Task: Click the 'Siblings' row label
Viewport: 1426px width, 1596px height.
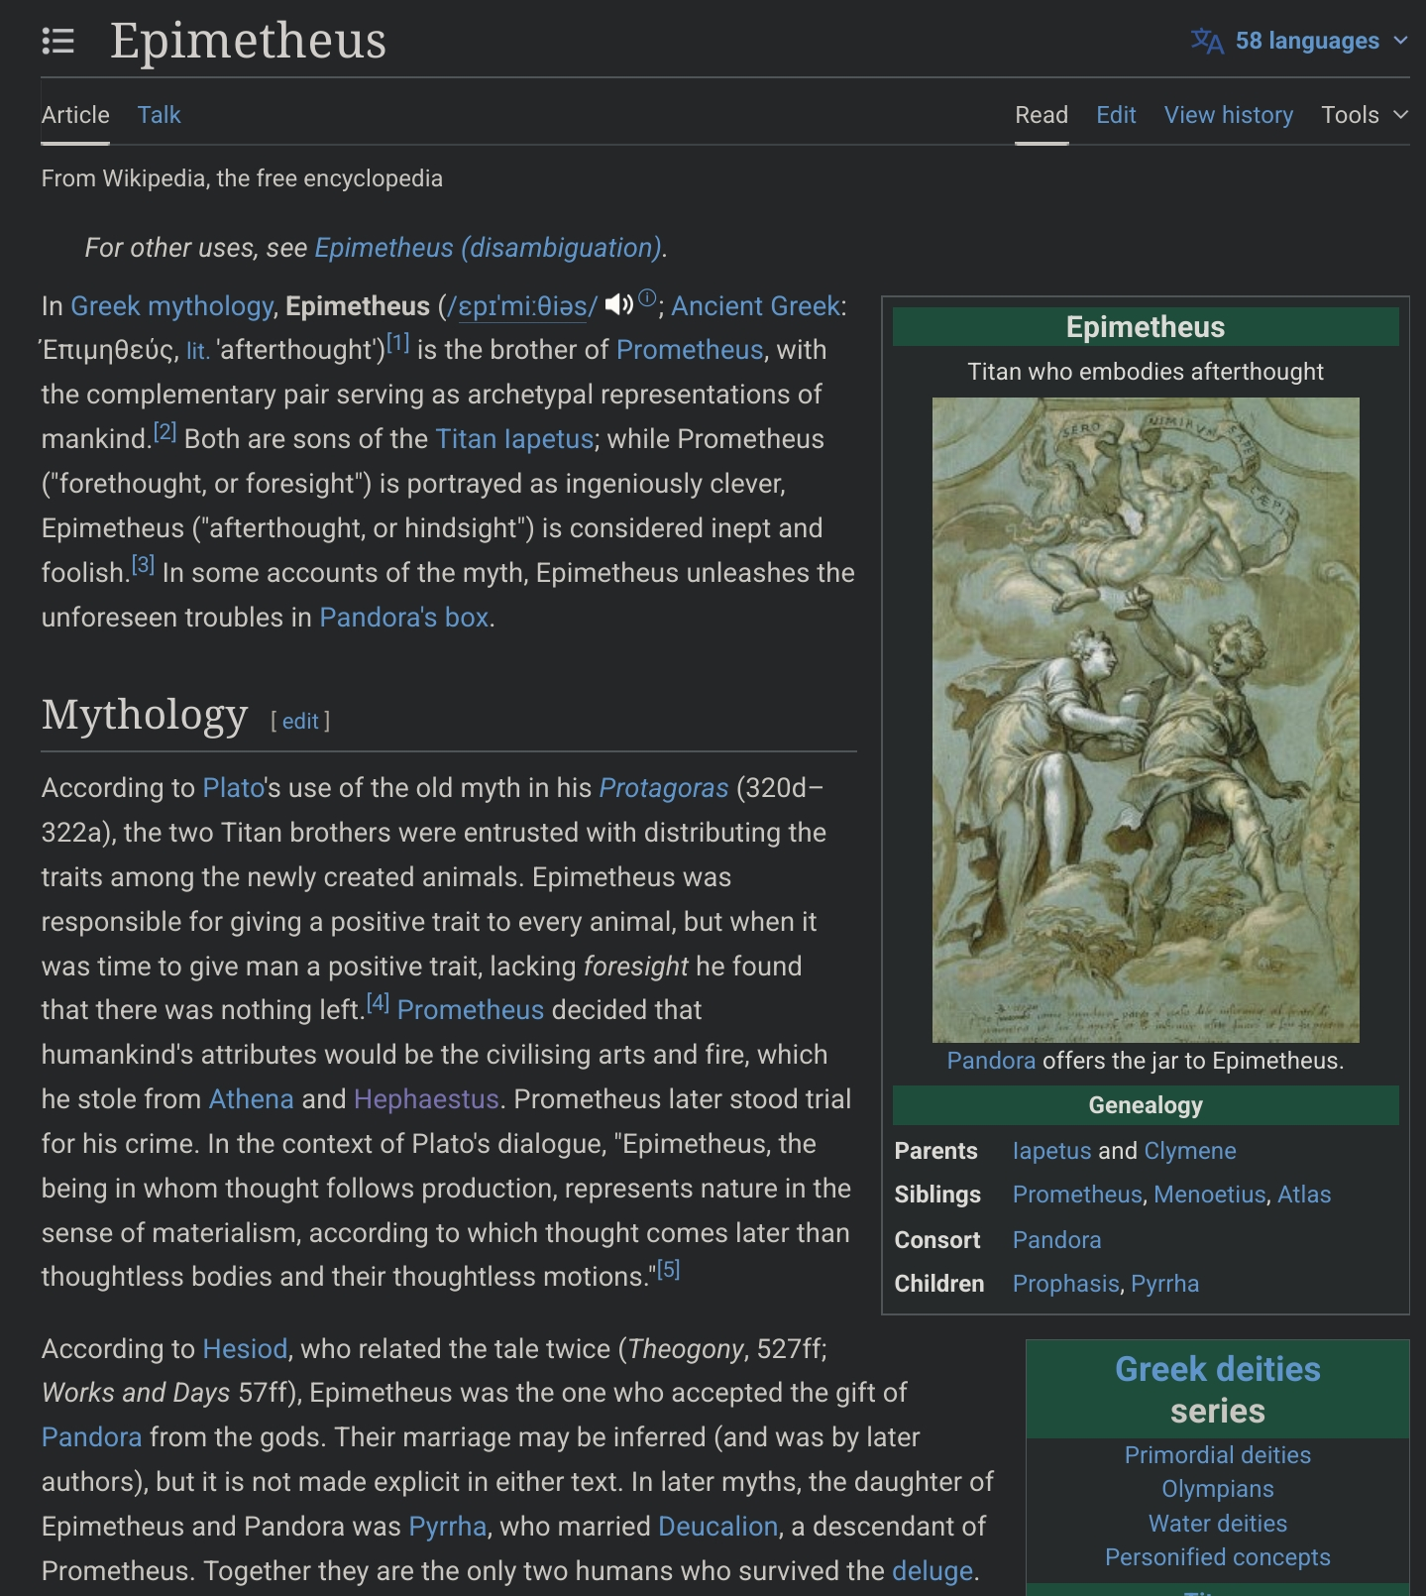Action: click(x=937, y=1195)
